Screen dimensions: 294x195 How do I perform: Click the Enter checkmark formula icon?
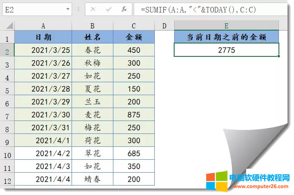109,9
